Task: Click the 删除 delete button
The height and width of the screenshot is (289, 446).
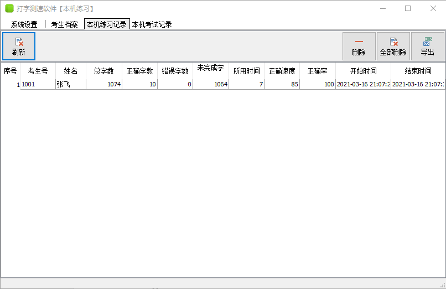Action: click(359, 46)
